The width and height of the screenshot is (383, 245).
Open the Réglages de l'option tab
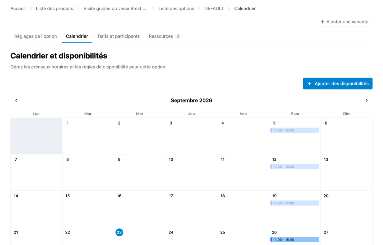tap(35, 36)
